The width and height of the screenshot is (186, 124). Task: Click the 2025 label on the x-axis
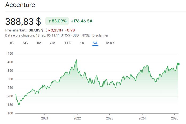click(x=175, y=118)
